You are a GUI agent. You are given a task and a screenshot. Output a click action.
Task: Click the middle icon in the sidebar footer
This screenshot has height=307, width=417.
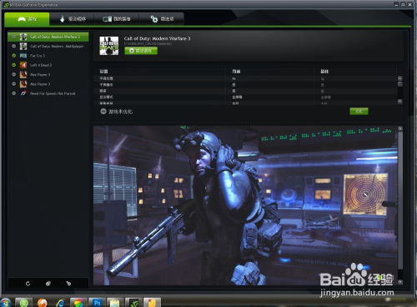click(48, 284)
